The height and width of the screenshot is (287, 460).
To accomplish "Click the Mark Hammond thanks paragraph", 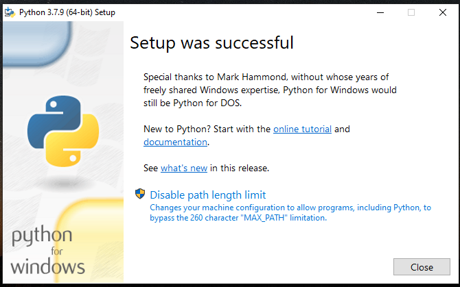I will [270, 90].
